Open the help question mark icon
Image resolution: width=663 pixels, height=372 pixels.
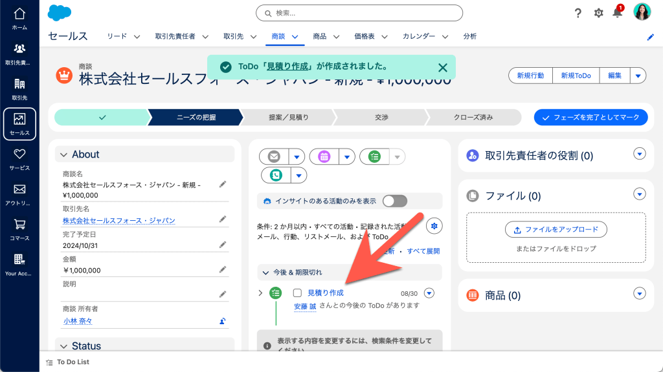click(578, 13)
